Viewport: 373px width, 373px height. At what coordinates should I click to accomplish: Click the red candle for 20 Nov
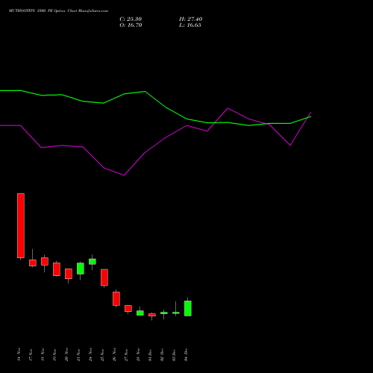[x=69, y=274]
